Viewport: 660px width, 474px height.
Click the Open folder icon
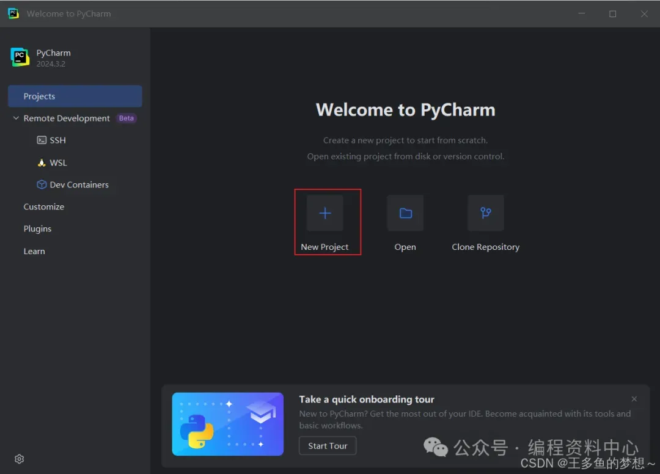tap(405, 213)
